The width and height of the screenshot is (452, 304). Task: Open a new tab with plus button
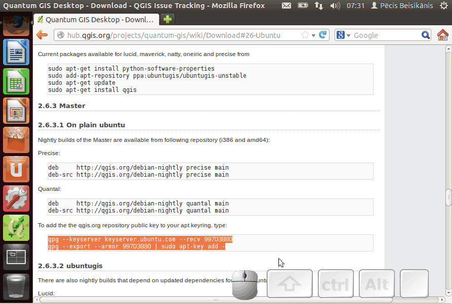pyautogui.click(x=168, y=19)
